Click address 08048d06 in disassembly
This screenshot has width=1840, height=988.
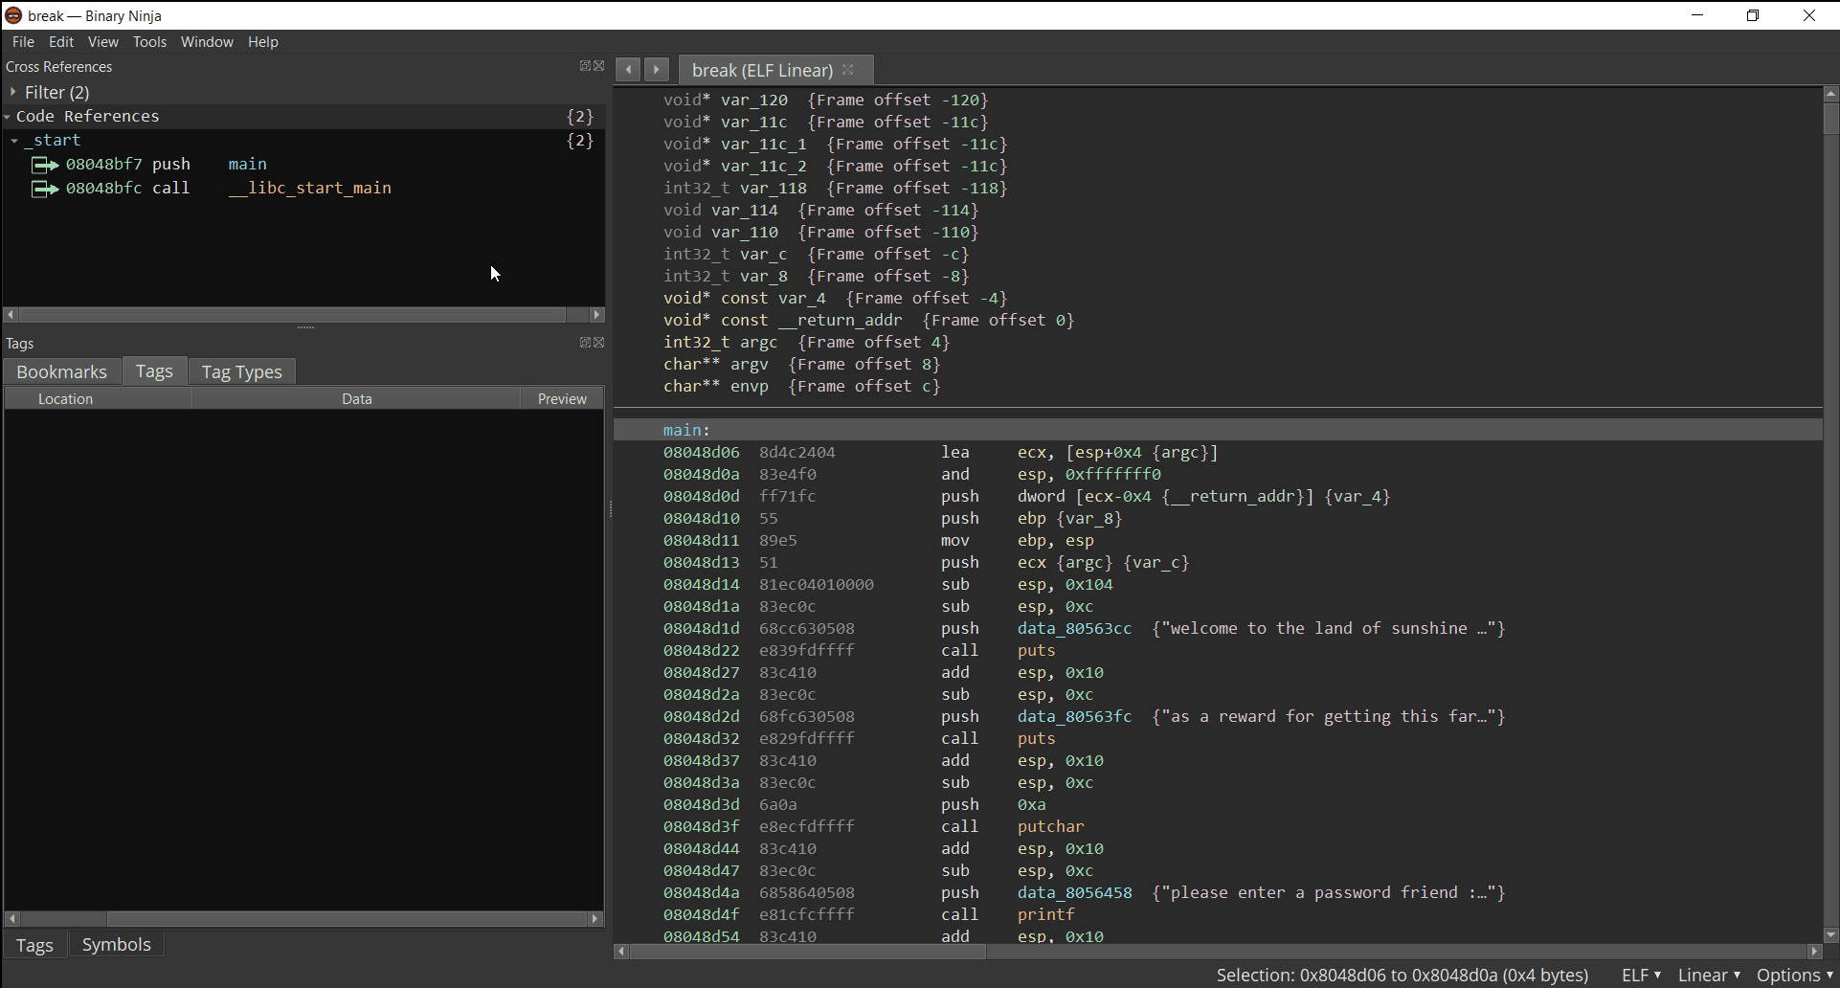tap(702, 453)
